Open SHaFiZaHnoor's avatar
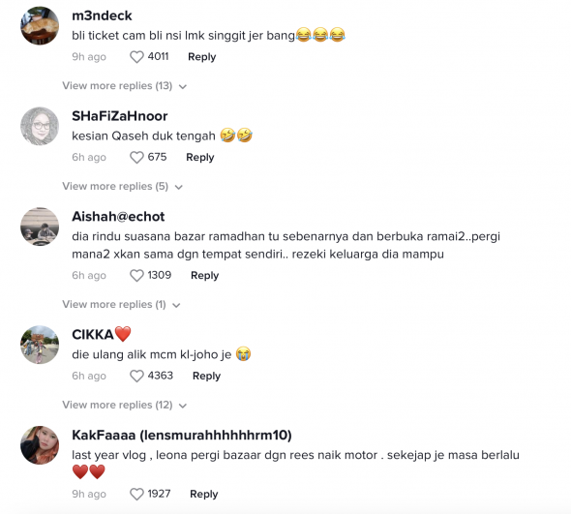Image resolution: width=571 pixels, height=514 pixels. coord(40,126)
